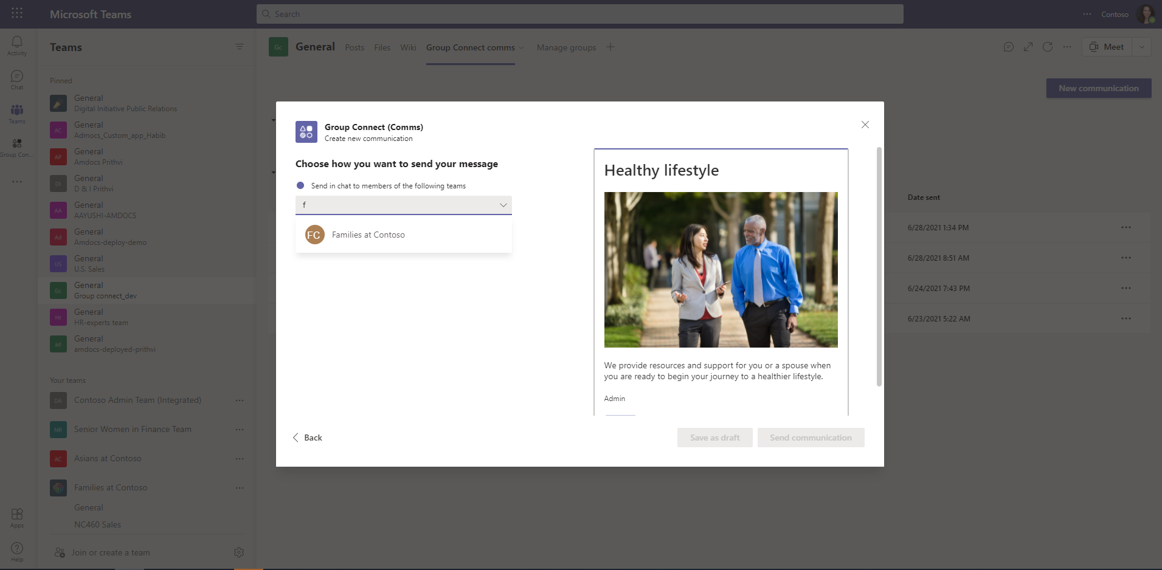1162x570 pixels.
Task: Open the app launcher grid icon
Action: pyautogui.click(x=17, y=13)
